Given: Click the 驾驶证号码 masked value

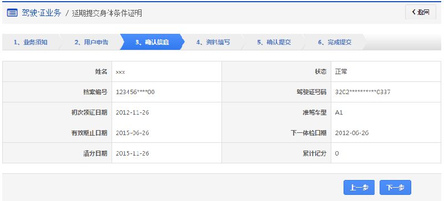Looking at the screenshot, I should click(363, 92).
